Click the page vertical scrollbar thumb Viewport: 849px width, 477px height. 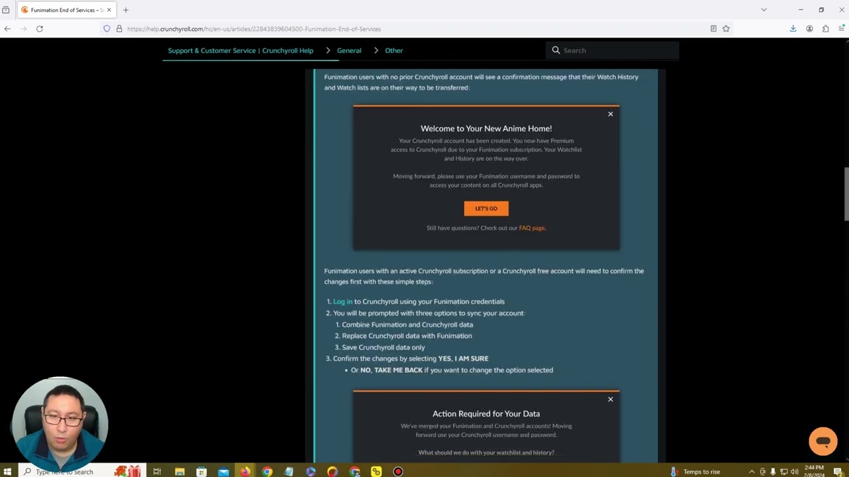tap(846, 195)
